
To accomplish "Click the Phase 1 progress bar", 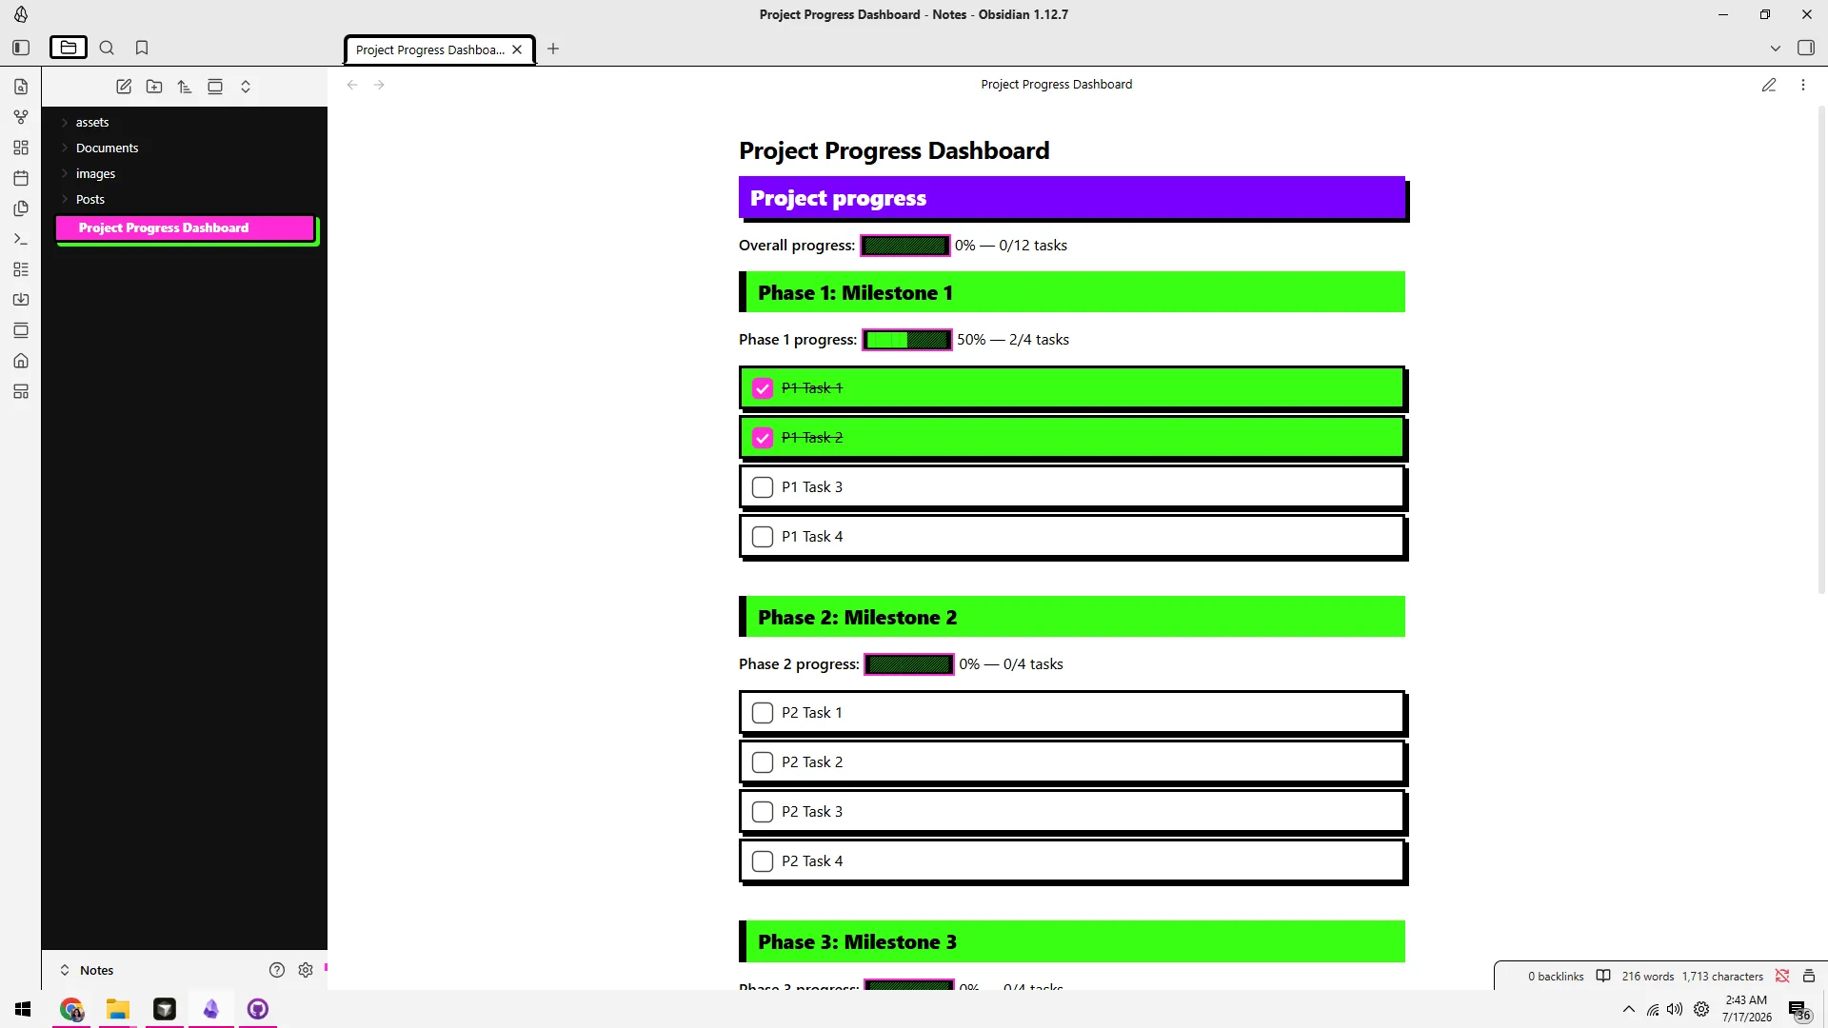I will coord(907,340).
